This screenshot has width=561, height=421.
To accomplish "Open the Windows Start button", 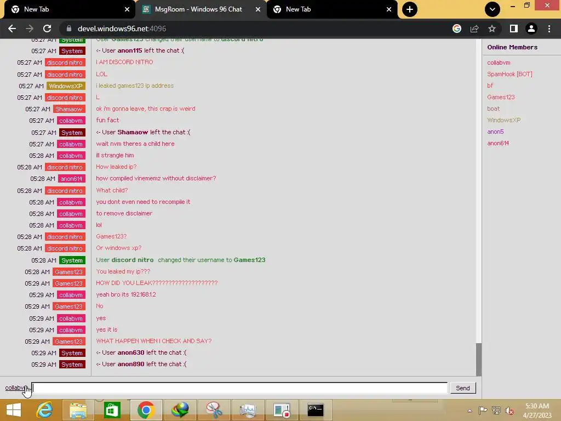I will pos(14,409).
